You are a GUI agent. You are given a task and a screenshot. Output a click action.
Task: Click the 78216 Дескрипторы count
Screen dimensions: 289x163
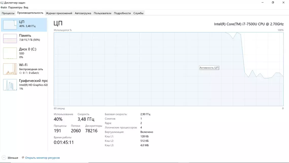pyautogui.click(x=91, y=131)
